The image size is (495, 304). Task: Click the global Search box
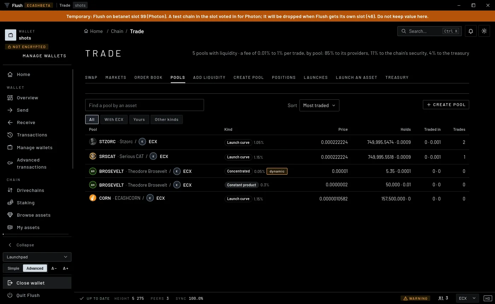[x=430, y=31]
